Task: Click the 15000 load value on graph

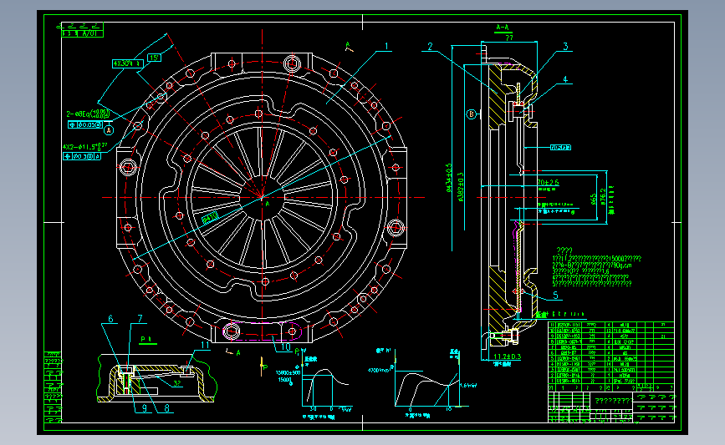Action: (284, 379)
